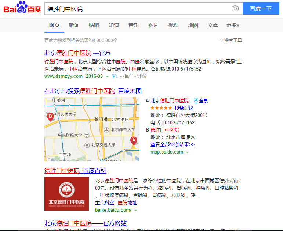
Task: Expand dropdown arrow next to 2016-05
Action: pyautogui.click(x=108, y=76)
